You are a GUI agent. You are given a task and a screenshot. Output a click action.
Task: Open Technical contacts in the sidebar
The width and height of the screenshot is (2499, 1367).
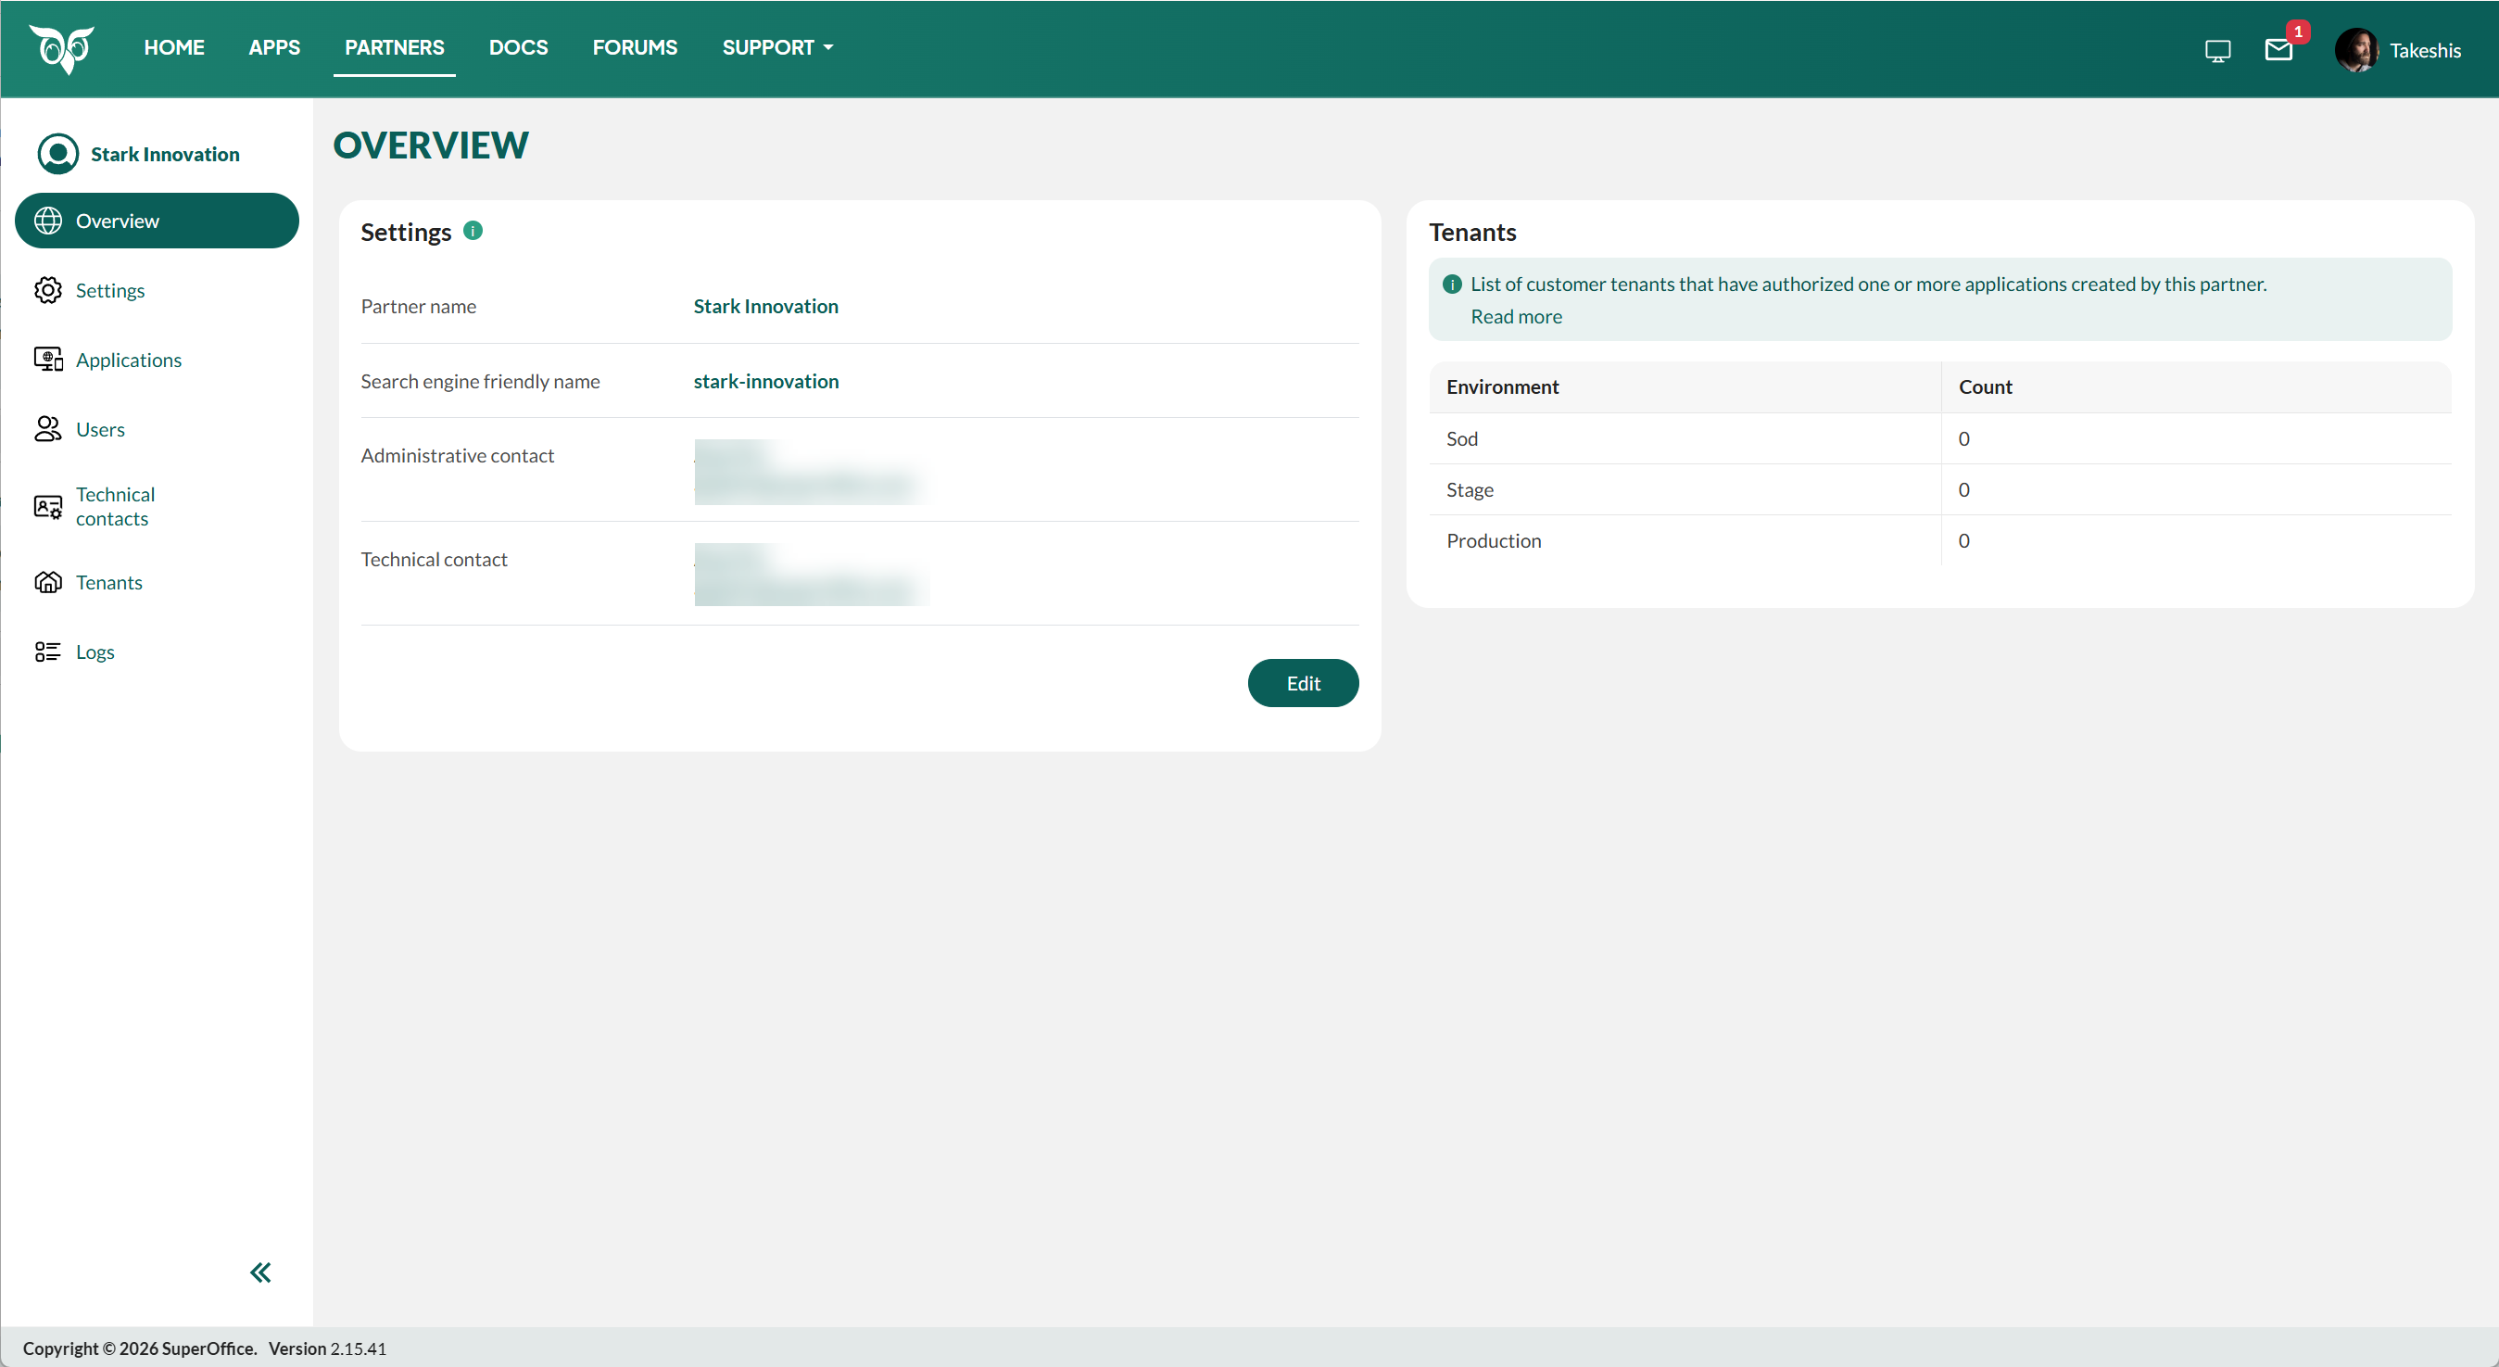(x=158, y=506)
